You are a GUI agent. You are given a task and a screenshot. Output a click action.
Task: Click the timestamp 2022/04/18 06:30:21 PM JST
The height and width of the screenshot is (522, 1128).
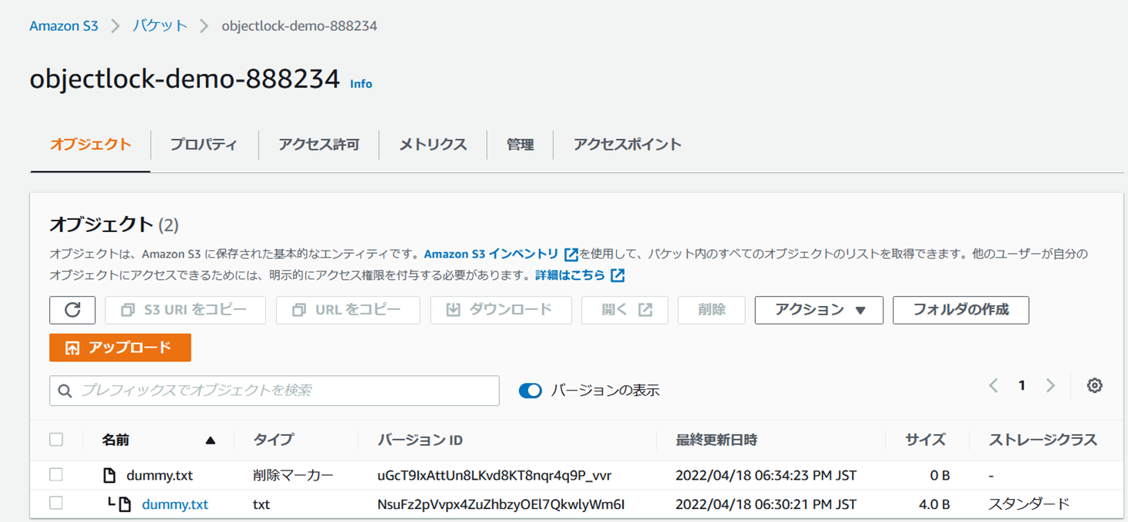pos(766,504)
